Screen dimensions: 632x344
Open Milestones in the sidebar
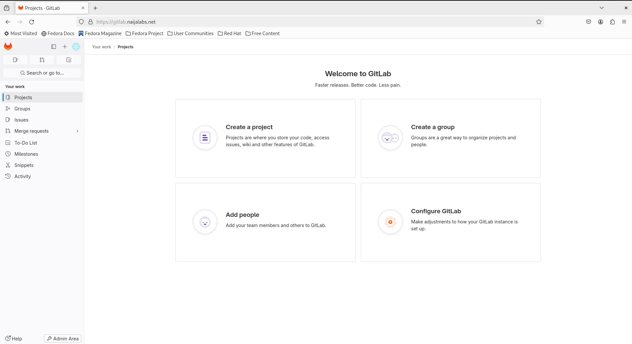(x=42, y=154)
